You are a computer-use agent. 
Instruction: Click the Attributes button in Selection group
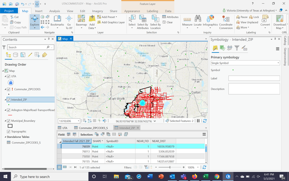click(x=171, y=17)
